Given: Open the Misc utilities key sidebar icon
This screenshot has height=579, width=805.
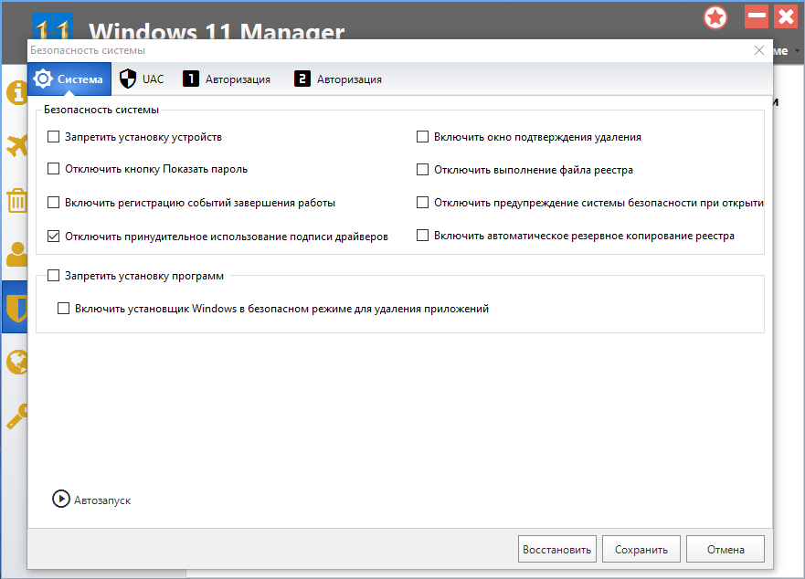Looking at the screenshot, I should tap(17, 416).
